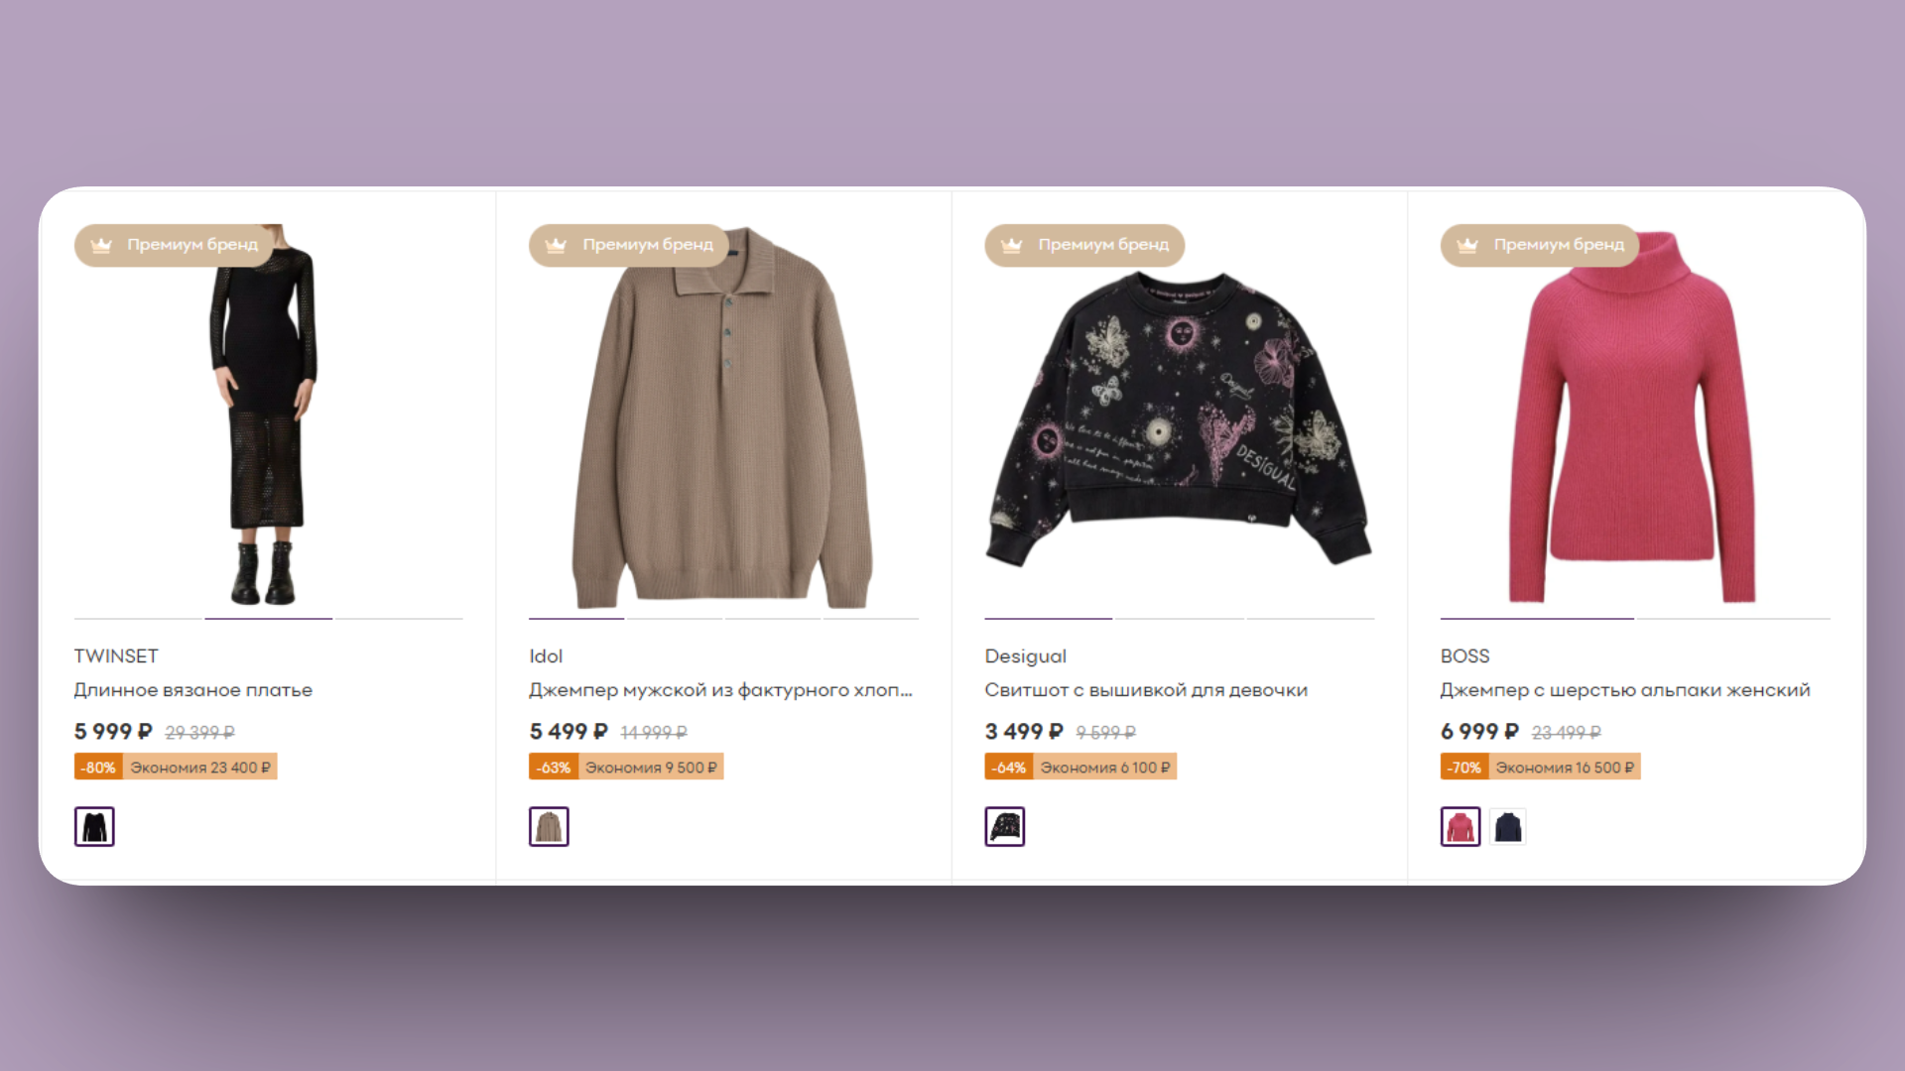The height and width of the screenshot is (1071, 1905).
Task: Click 'Экономия 16 500 ₽' savings label
Action: click(x=1565, y=768)
